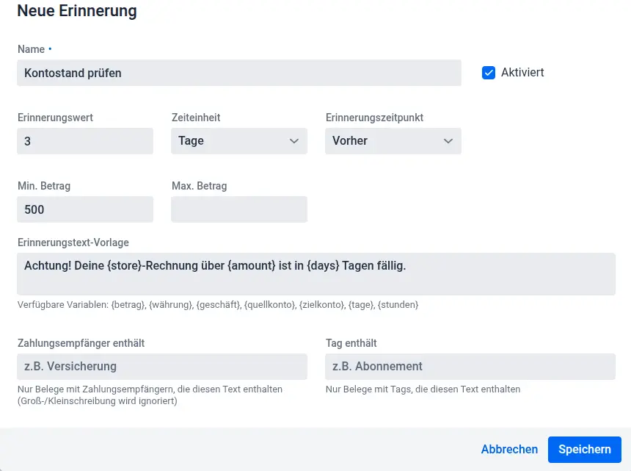Click the Neue Erinnerung dialog heading
The width and height of the screenshot is (631, 471).
77,11
